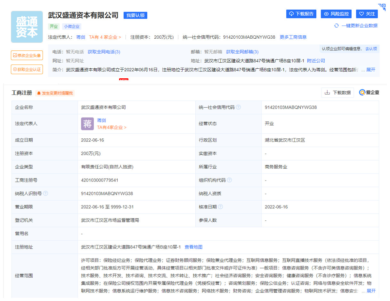Click the 关注 heart button
390x301 pixels.
(x=367, y=14)
